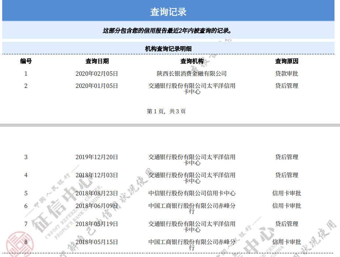
Task: Click record number 6 in 编号 column
Action: click(26, 206)
